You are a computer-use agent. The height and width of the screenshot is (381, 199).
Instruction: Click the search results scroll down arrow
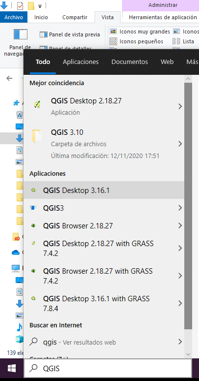tap(188, 354)
